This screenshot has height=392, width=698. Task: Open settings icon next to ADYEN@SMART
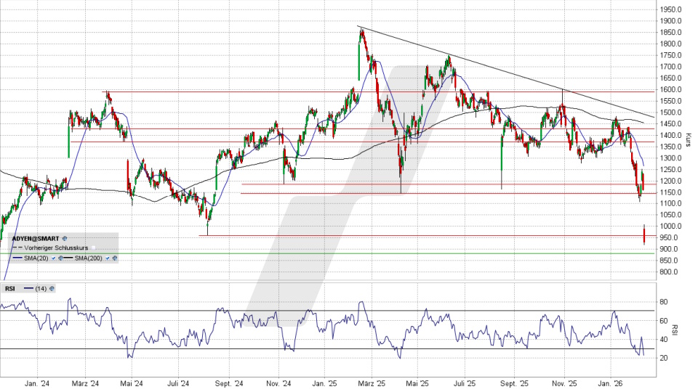click(65, 239)
